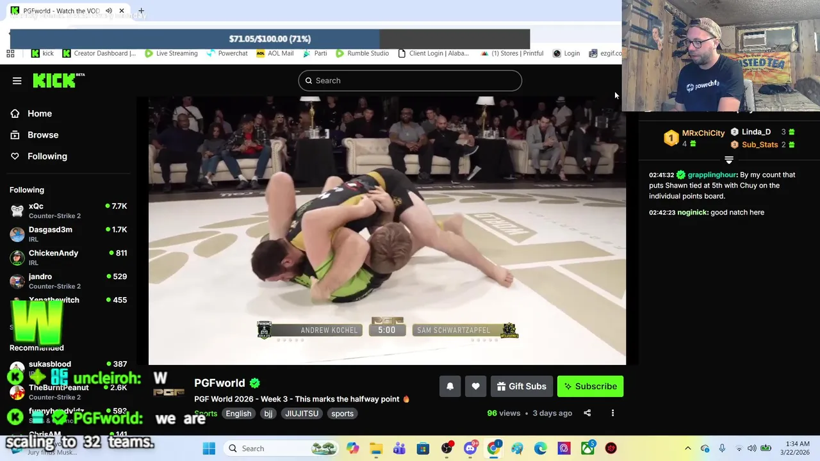The width and height of the screenshot is (820, 461).
Task: Click the microphone tray icon
Action: click(721, 448)
